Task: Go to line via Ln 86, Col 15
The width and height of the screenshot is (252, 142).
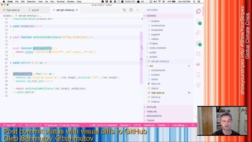Action: coord(103,125)
